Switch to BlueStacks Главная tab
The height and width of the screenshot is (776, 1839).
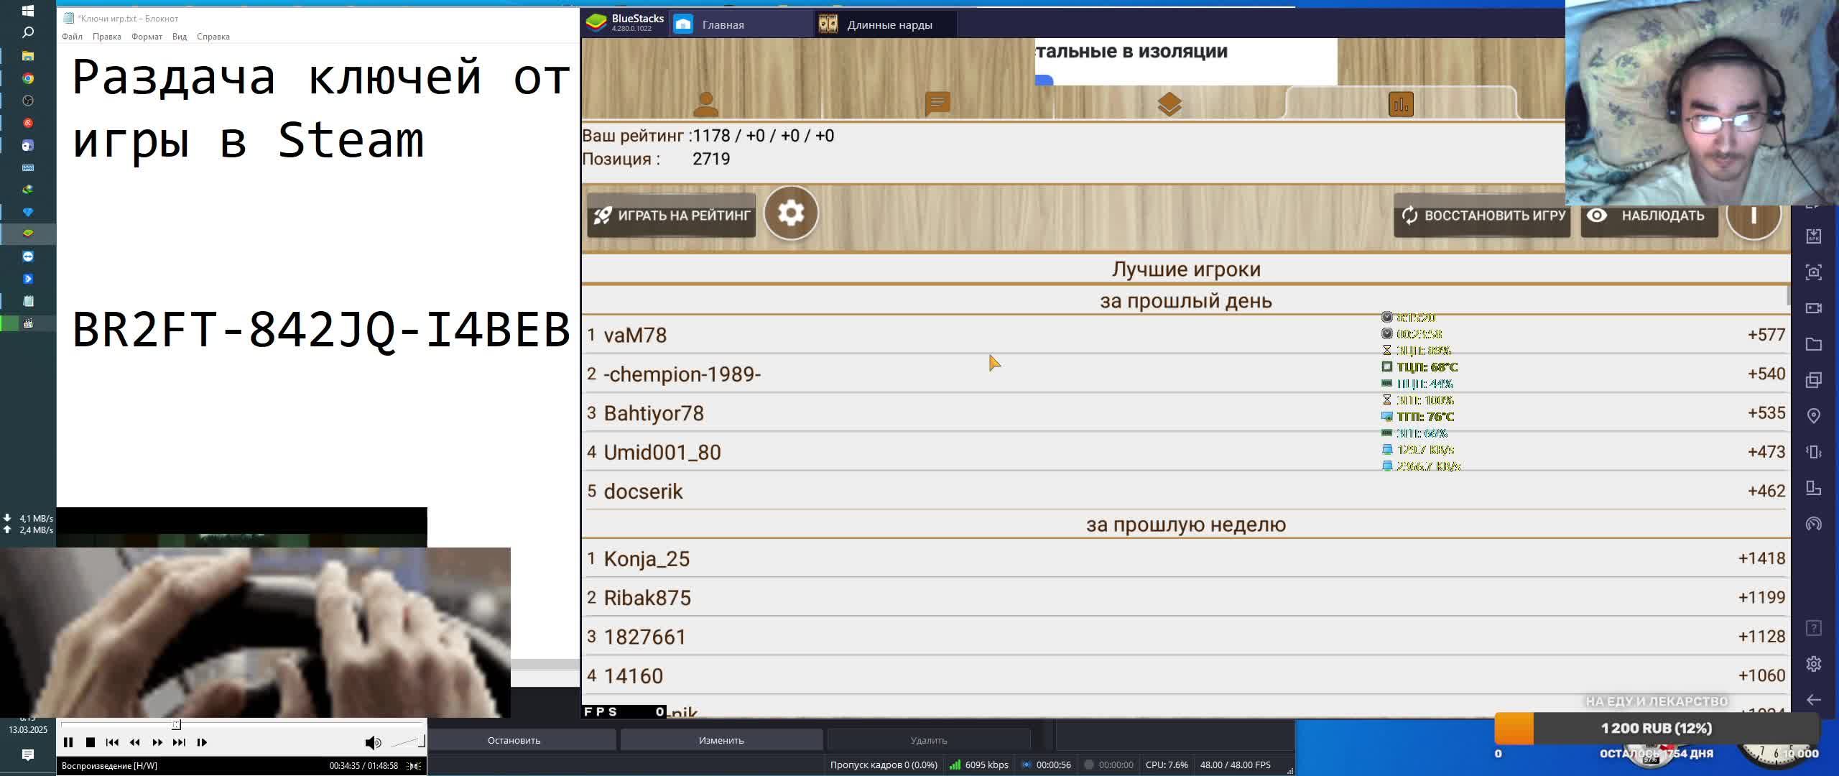click(x=740, y=24)
